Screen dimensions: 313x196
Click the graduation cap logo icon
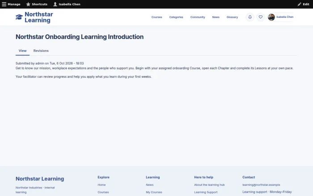click(19, 17)
